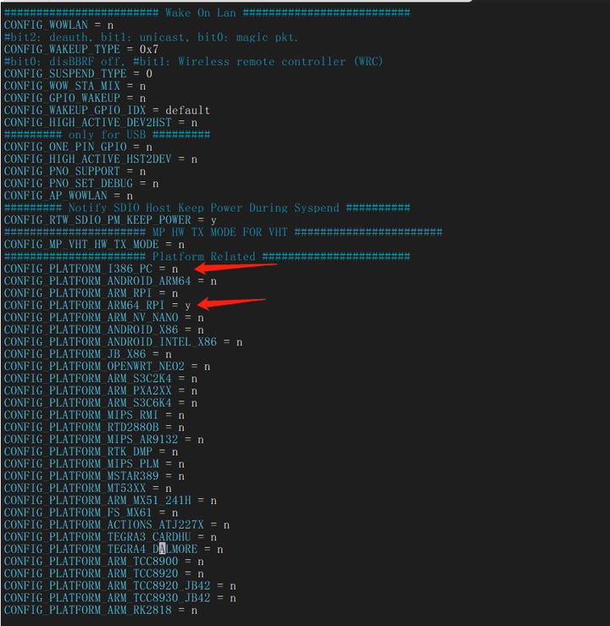The height and width of the screenshot is (626, 610).
Task: Click the CONFIG_PLATFORM_OPENWRT_NEO2 line
Action: click(x=108, y=366)
